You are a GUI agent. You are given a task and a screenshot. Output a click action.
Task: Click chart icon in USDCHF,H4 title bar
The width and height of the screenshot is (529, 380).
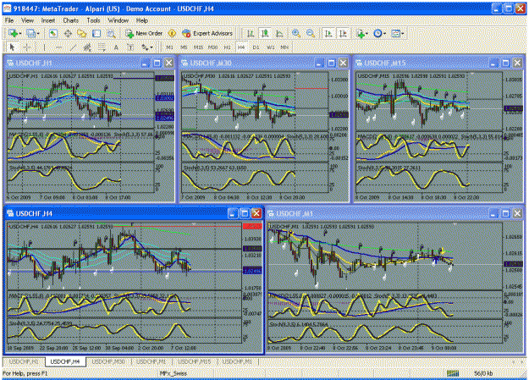tap(10, 213)
